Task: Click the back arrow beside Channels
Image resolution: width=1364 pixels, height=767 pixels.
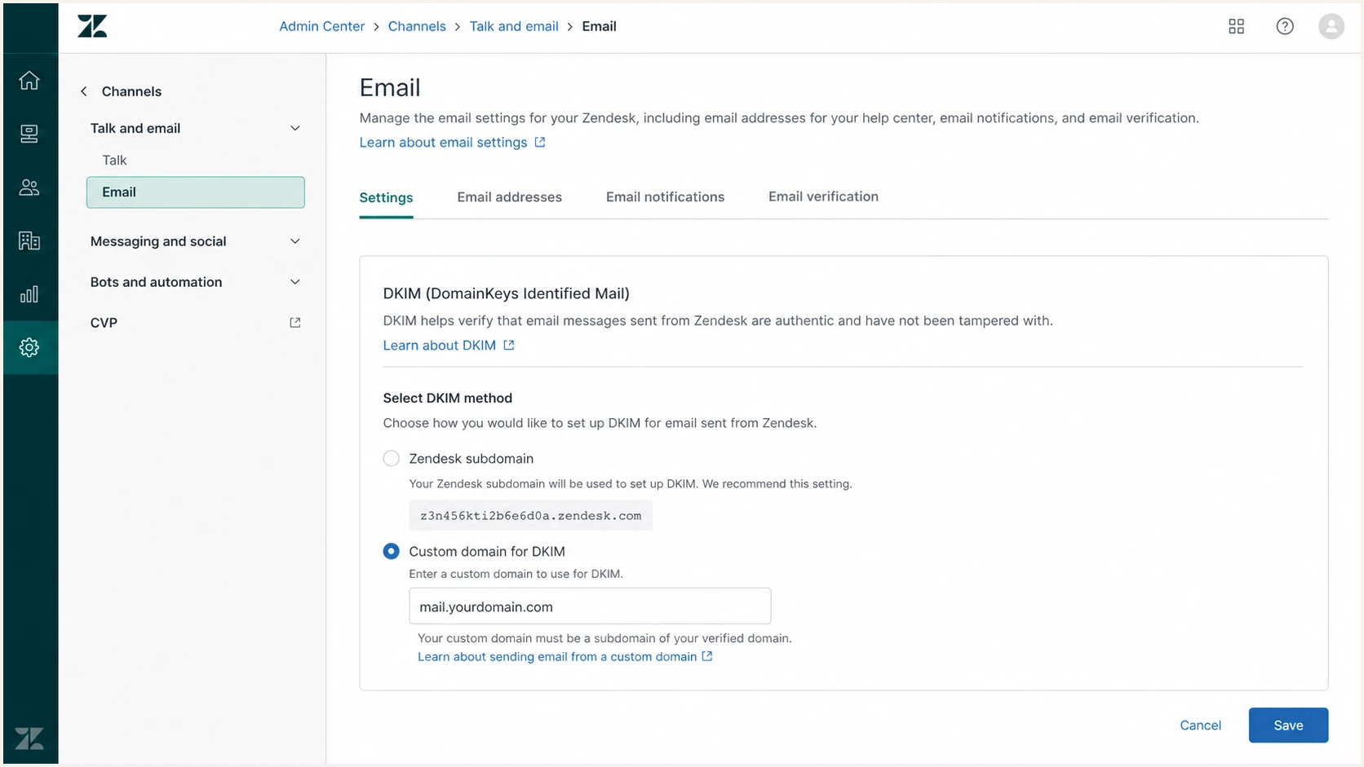Action: 83,91
